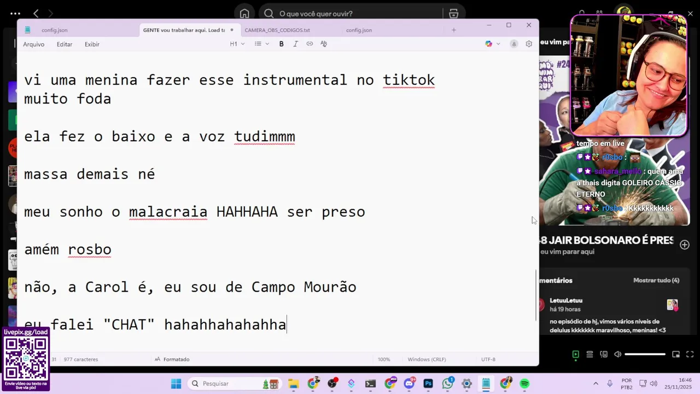Open Spotify connect to a device
Viewport: 700px width, 394px height.
click(604, 354)
